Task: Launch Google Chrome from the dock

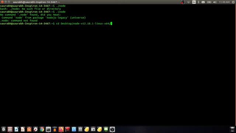Action: (x=42, y=129)
